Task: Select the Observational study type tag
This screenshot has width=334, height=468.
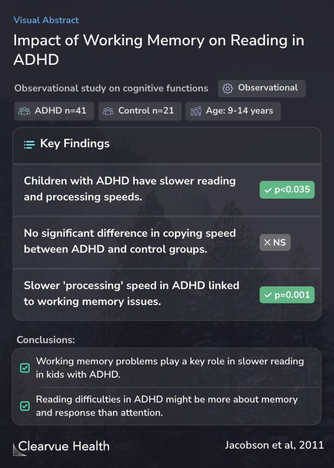Action: [x=262, y=89]
